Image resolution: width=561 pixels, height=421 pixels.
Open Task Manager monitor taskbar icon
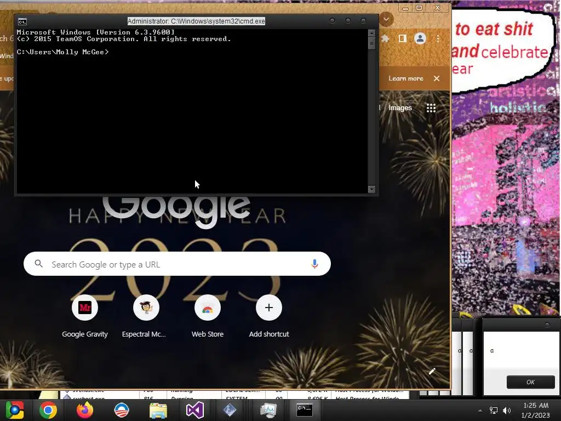point(268,410)
